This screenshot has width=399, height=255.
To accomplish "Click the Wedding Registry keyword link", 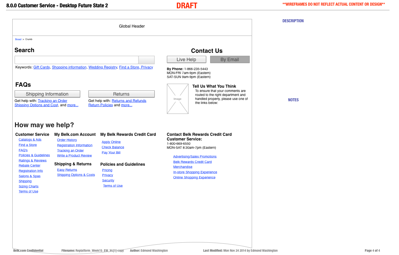I will (103, 67).
